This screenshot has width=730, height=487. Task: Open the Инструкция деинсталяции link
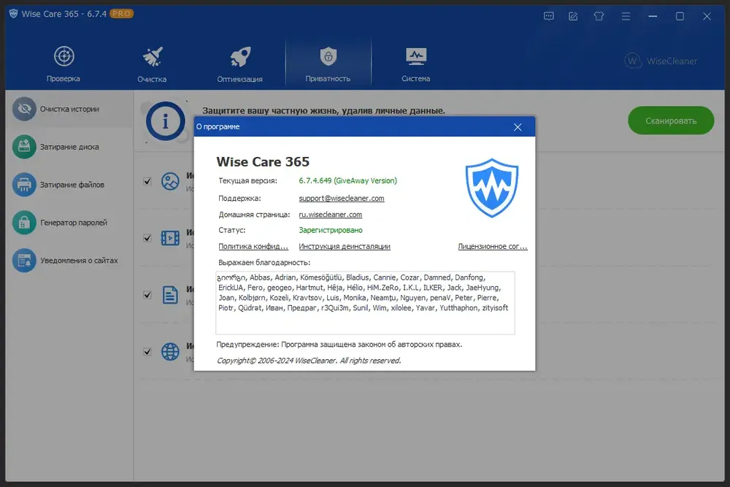point(345,246)
